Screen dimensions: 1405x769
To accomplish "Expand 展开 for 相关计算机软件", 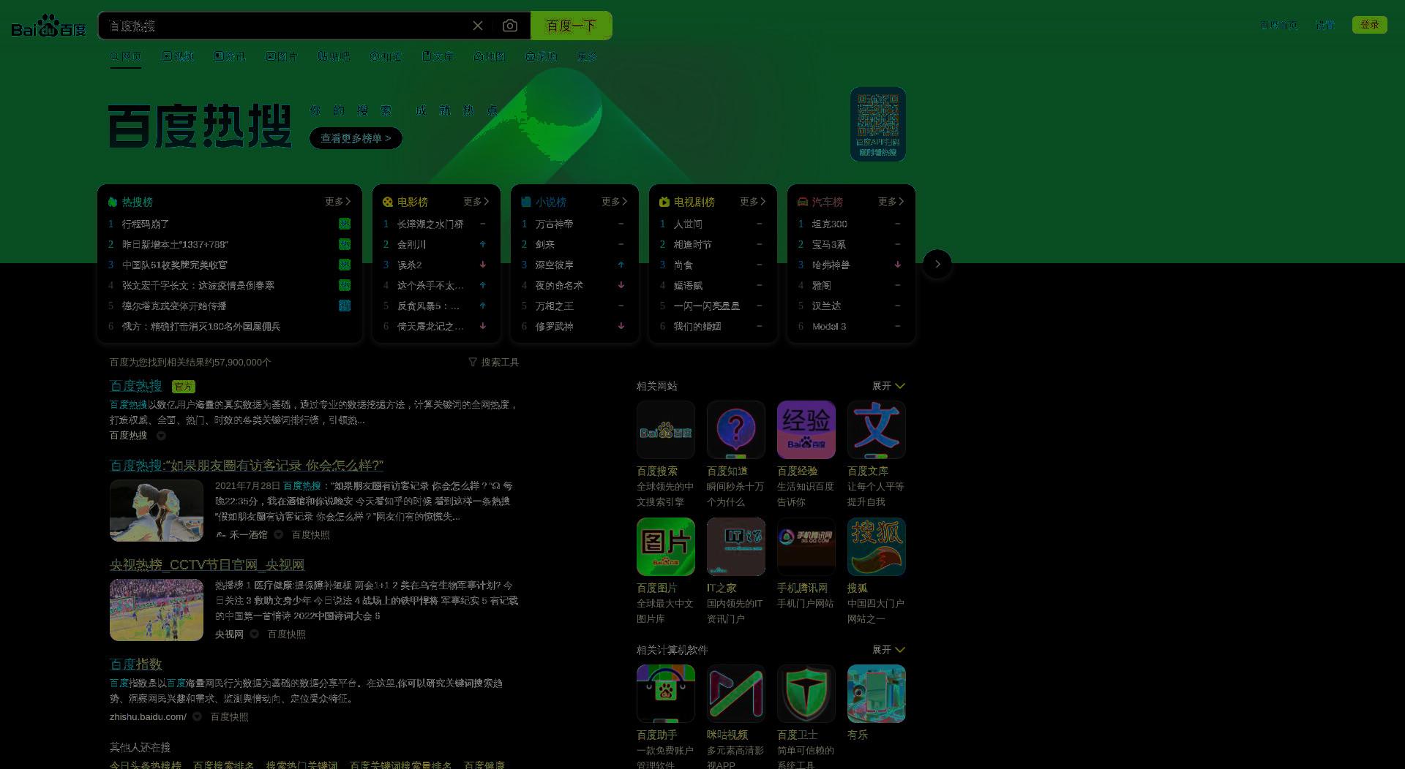I will (888, 650).
